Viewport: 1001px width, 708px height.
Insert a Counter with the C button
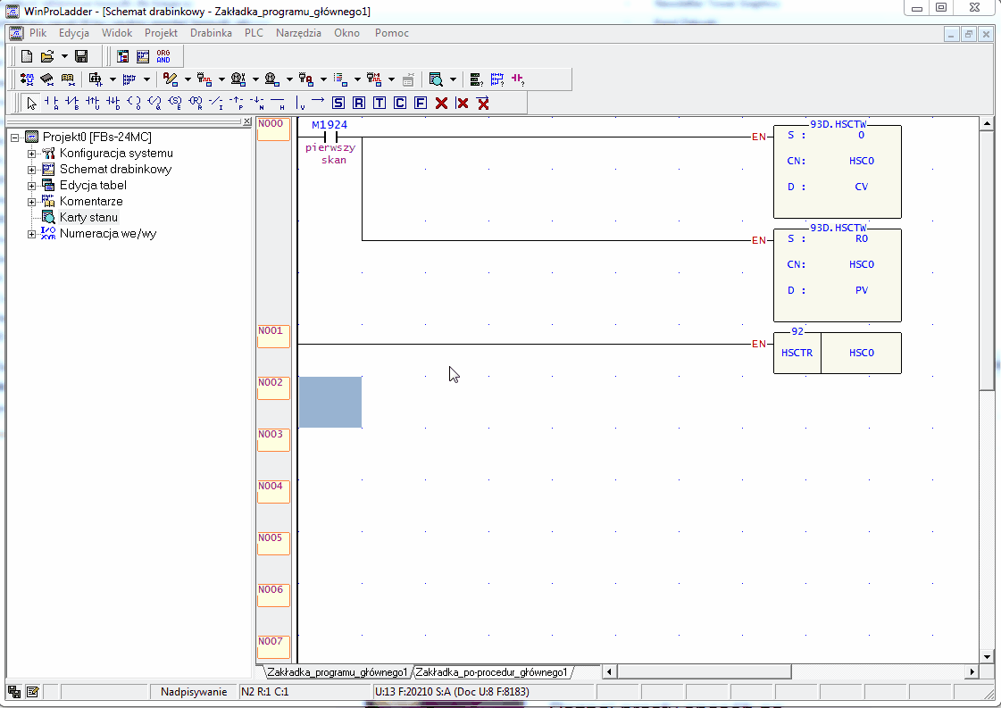(400, 103)
